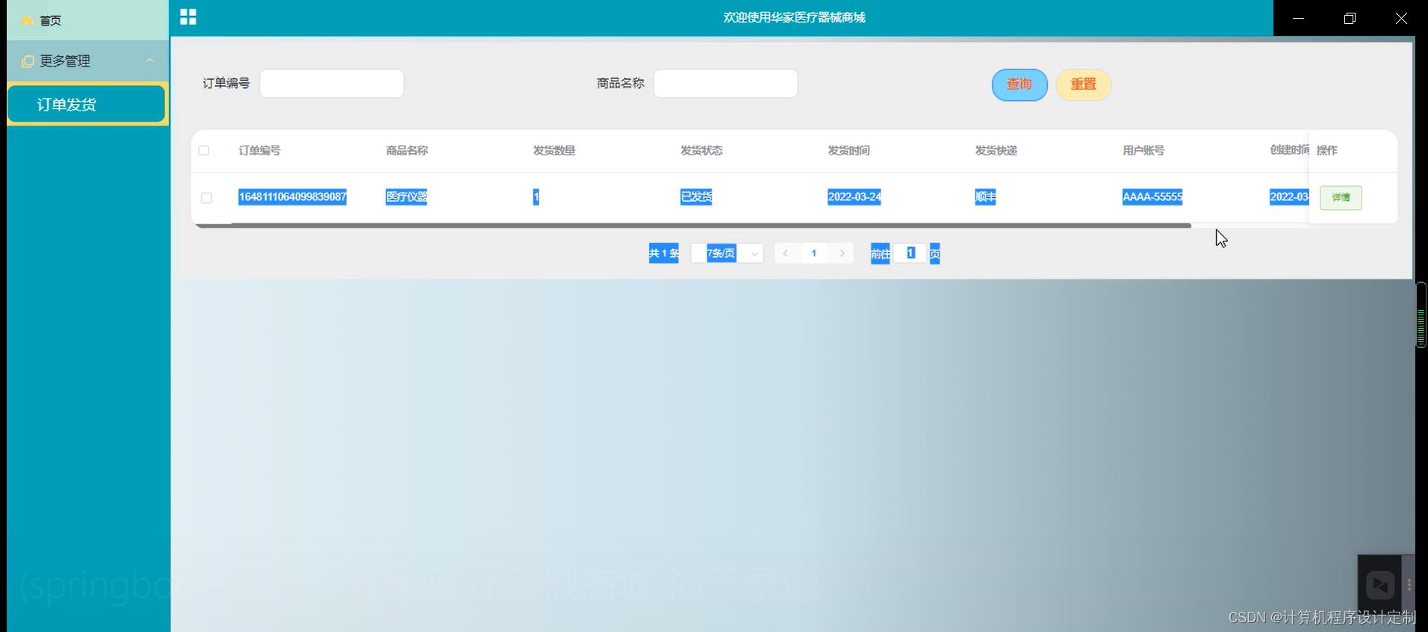Open 详情 details for the order row
The image size is (1428, 632).
tap(1341, 198)
